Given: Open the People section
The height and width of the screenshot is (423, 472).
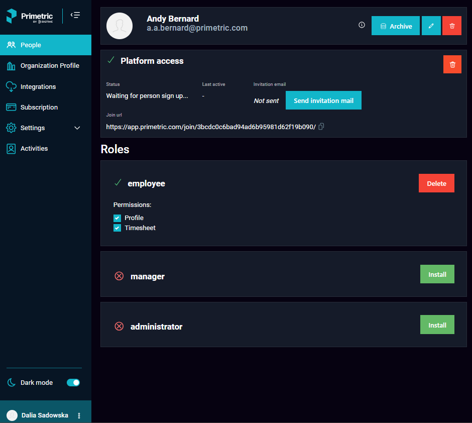Looking at the screenshot, I should (x=46, y=45).
